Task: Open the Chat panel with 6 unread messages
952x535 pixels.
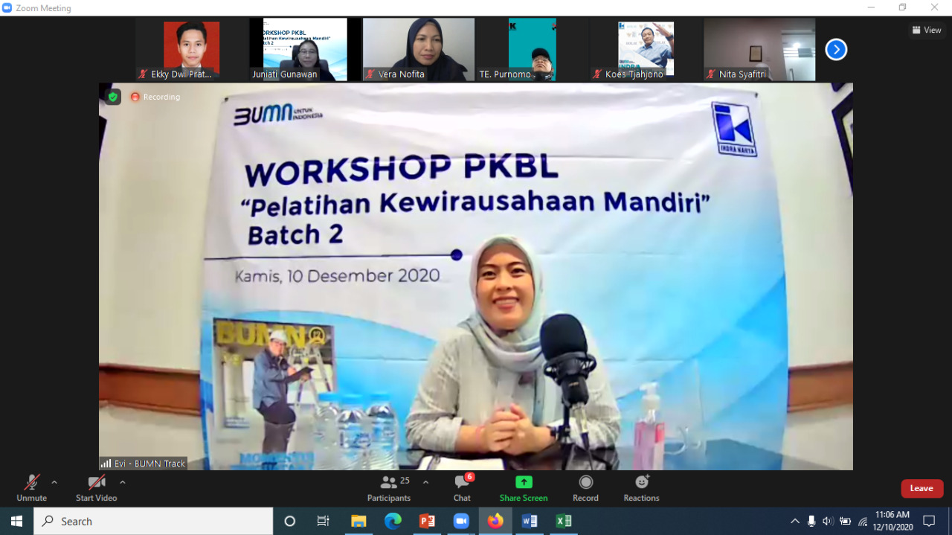Action: click(x=462, y=487)
